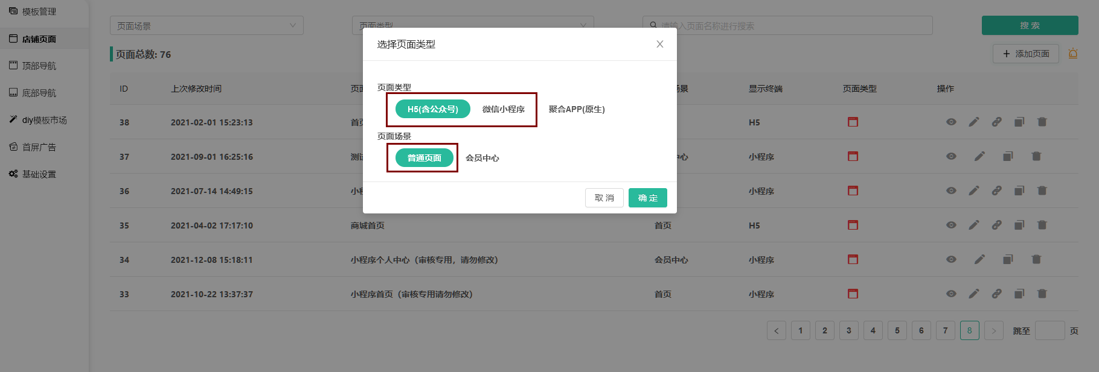Close the 选择页面类型 dialog with X
The height and width of the screenshot is (372, 1099).
659,44
